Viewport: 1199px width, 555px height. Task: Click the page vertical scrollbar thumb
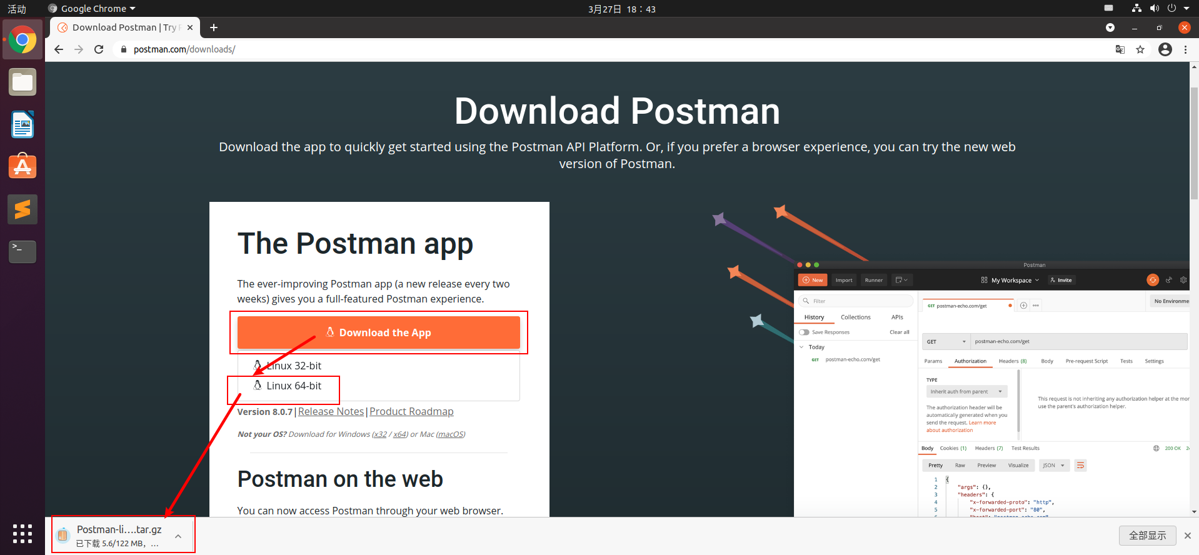(1194, 144)
